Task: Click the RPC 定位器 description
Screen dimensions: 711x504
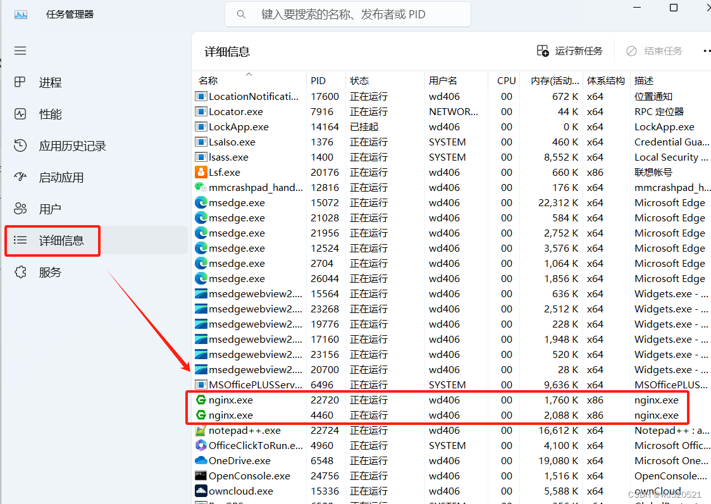Action: (x=659, y=111)
